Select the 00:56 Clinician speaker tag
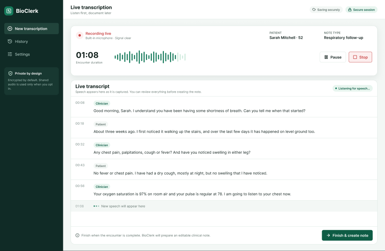This screenshot has height=251, width=385. pos(102,187)
